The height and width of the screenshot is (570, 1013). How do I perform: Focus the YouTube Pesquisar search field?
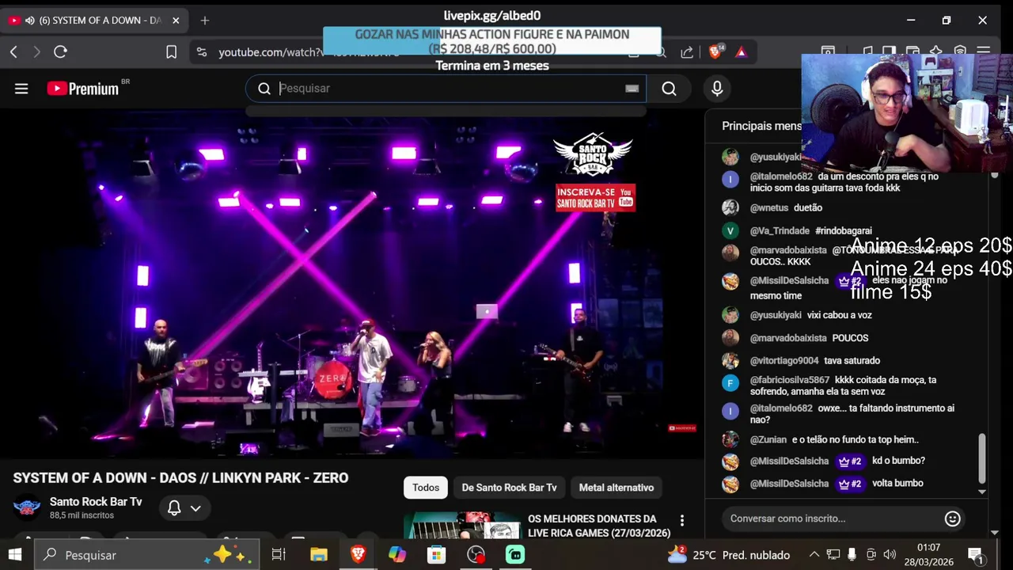tap(446, 89)
